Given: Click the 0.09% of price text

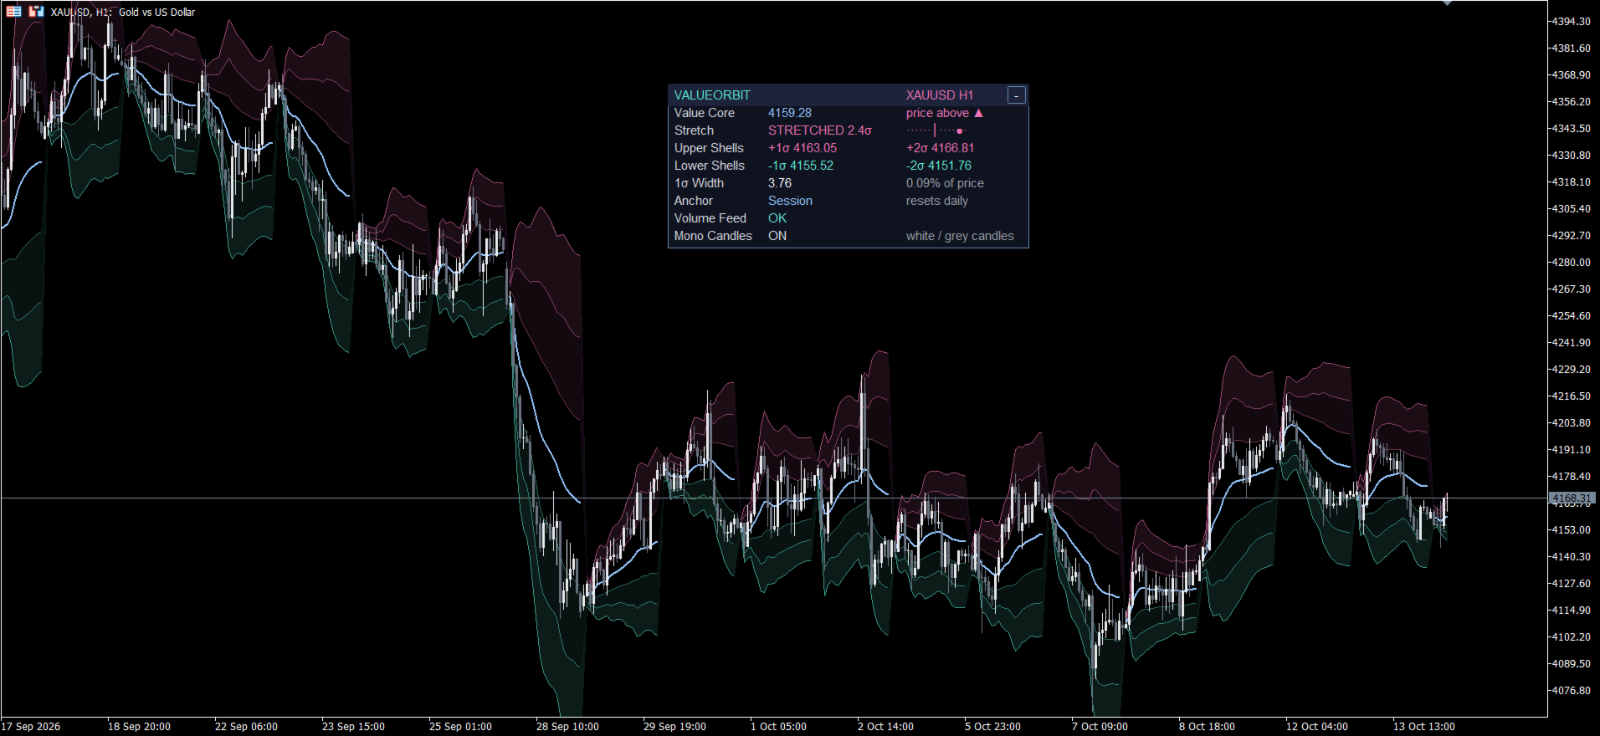Looking at the screenshot, I should pos(945,183).
